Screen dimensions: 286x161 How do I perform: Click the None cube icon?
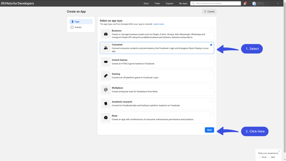tap(106, 118)
